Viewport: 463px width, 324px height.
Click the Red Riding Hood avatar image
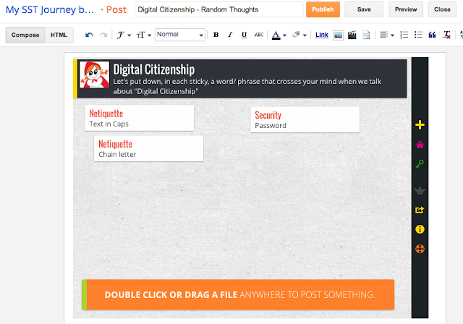(95, 74)
